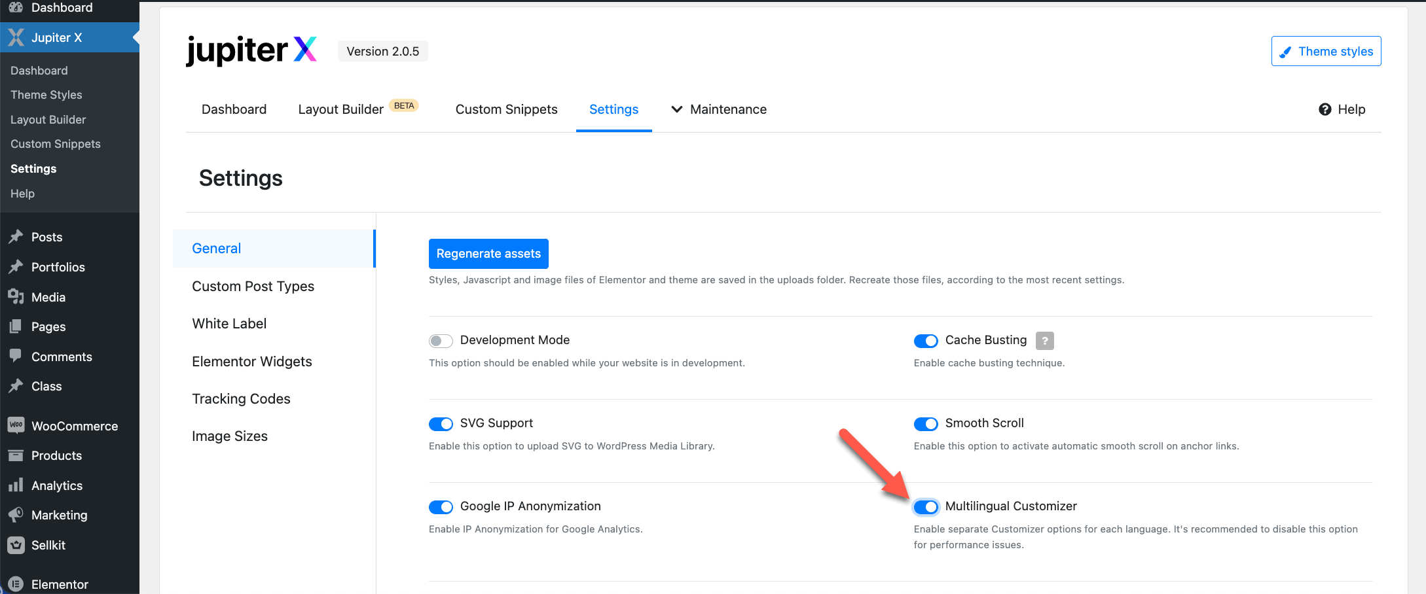Image resolution: width=1426 pixels, height=594 pixels.
Task: Open Custom Snippets in sidebar submenu
Action: (56, 144)
